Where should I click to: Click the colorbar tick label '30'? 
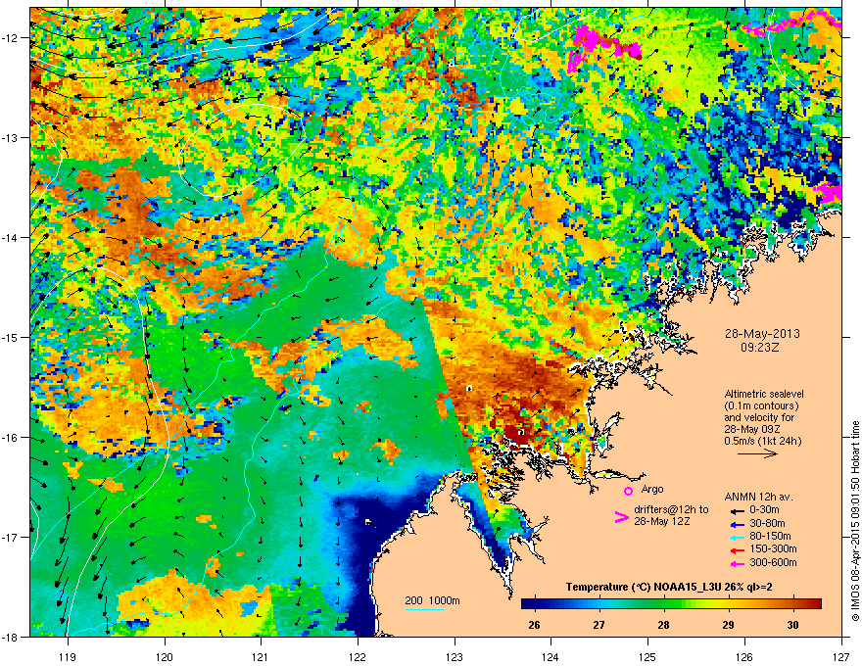[792, 625]
